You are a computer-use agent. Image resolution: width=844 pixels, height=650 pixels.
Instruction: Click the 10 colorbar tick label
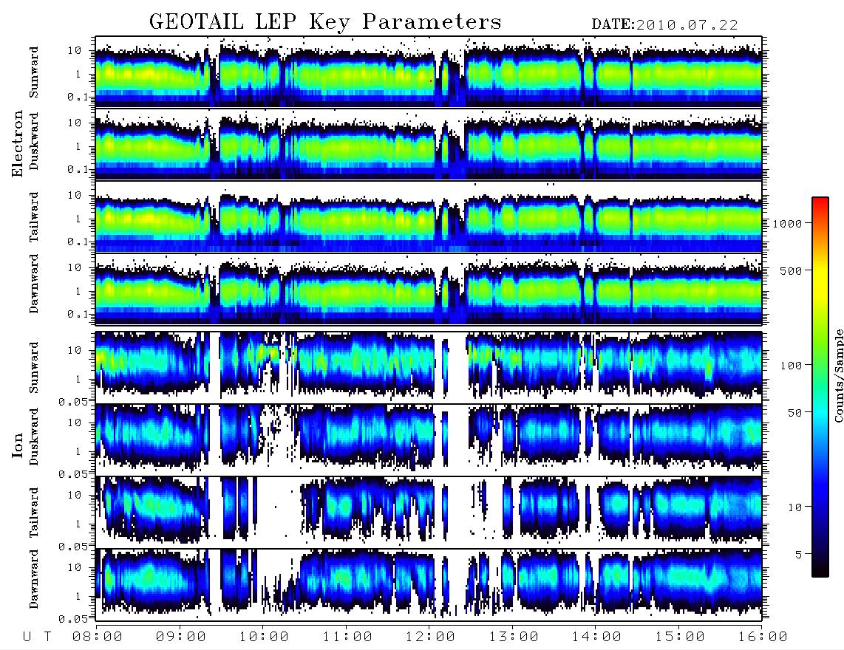click(794, 507)
